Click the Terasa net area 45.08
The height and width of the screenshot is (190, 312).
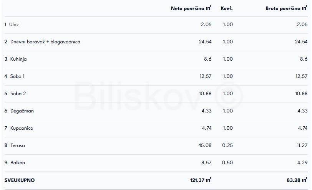pyautogui.click(x=204, y=145)
